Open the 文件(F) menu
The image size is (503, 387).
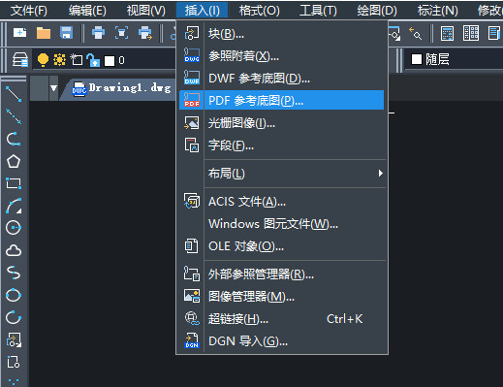click(x=29, y=11)
